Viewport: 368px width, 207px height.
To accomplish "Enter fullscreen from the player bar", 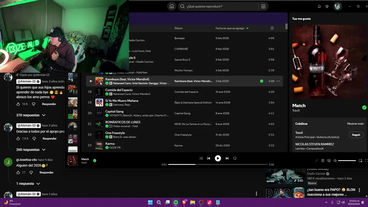I will click(366, 161).
